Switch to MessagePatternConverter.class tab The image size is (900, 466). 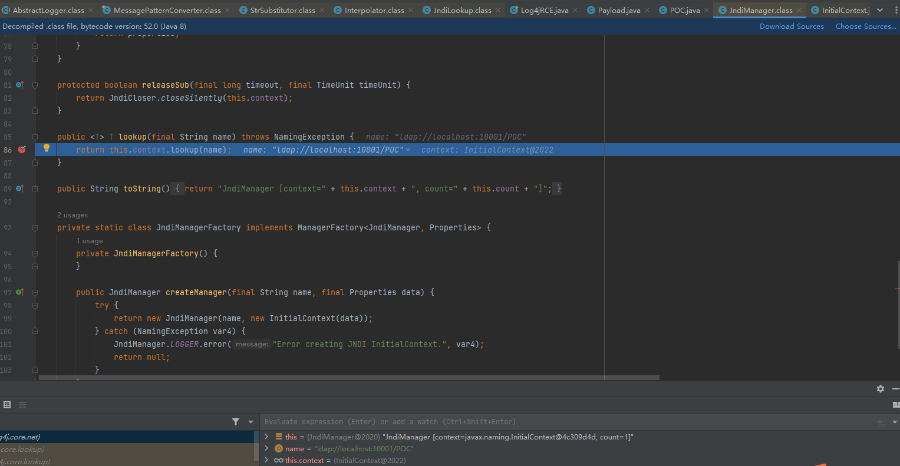pyautogui.click(x=167, y=10)
